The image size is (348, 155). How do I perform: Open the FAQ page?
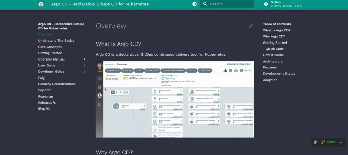click(x=41, y=78)
